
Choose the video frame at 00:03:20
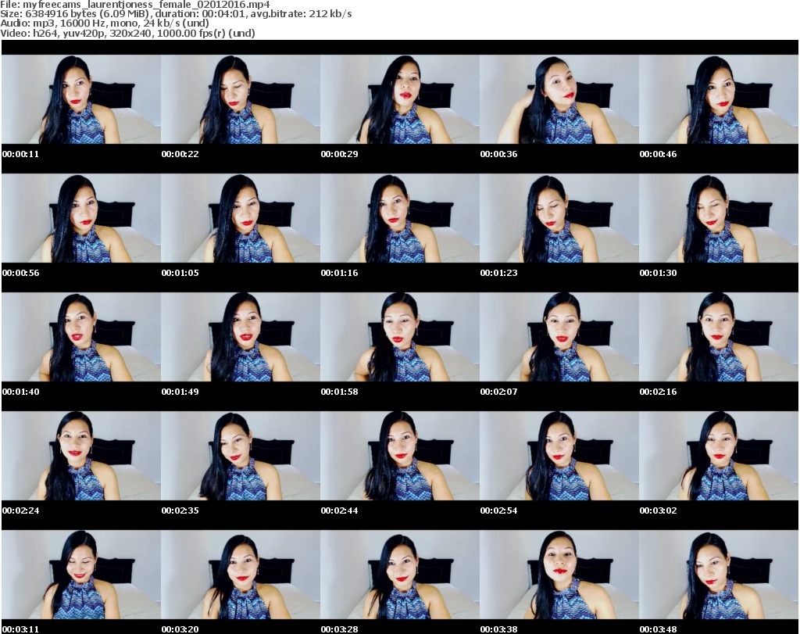click(241, 575)
